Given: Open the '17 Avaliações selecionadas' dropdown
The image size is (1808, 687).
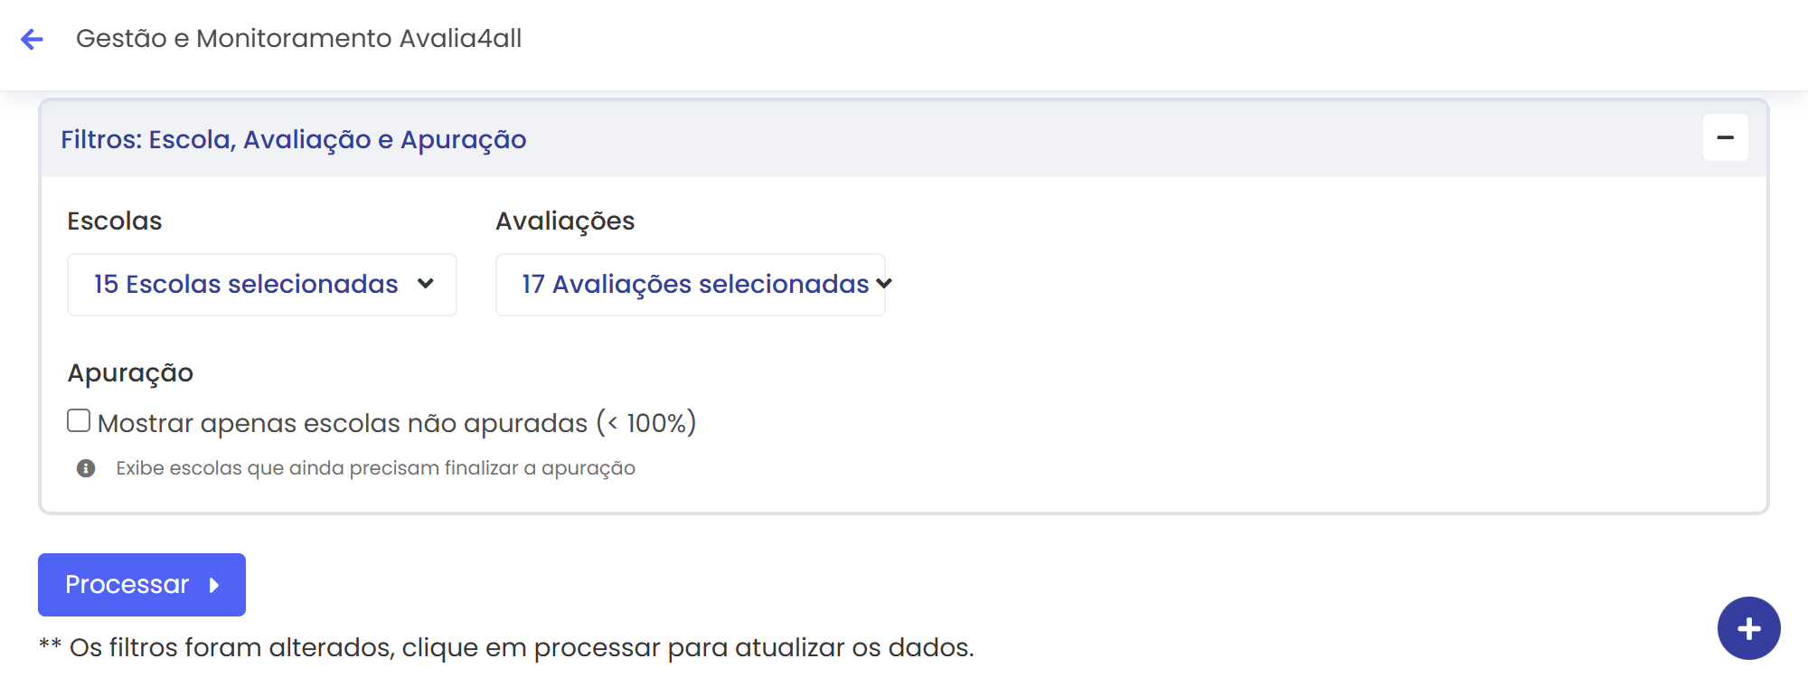Looking at the screenshot, I should (690, 285).
